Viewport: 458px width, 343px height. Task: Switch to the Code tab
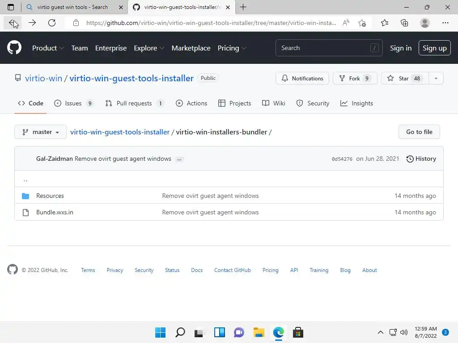pyautogui.click(x=30, y=103)
